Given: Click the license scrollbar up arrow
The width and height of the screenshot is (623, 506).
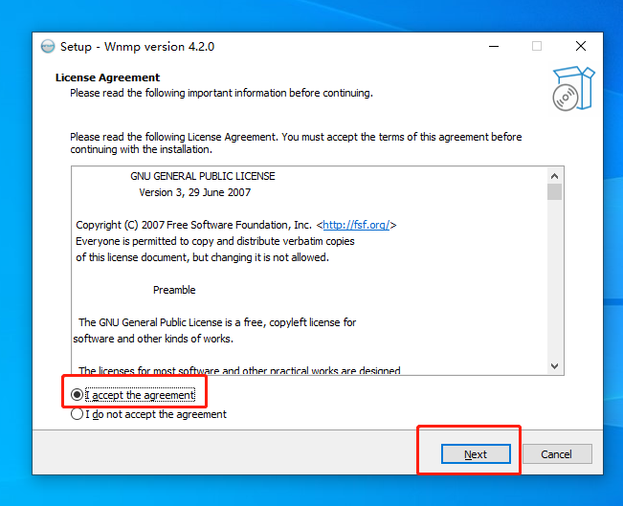Looking at the screenshot, I should [x=555, y=176].
